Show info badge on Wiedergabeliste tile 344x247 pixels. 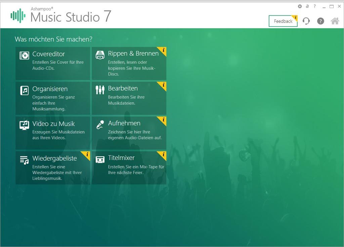[87, 155]
